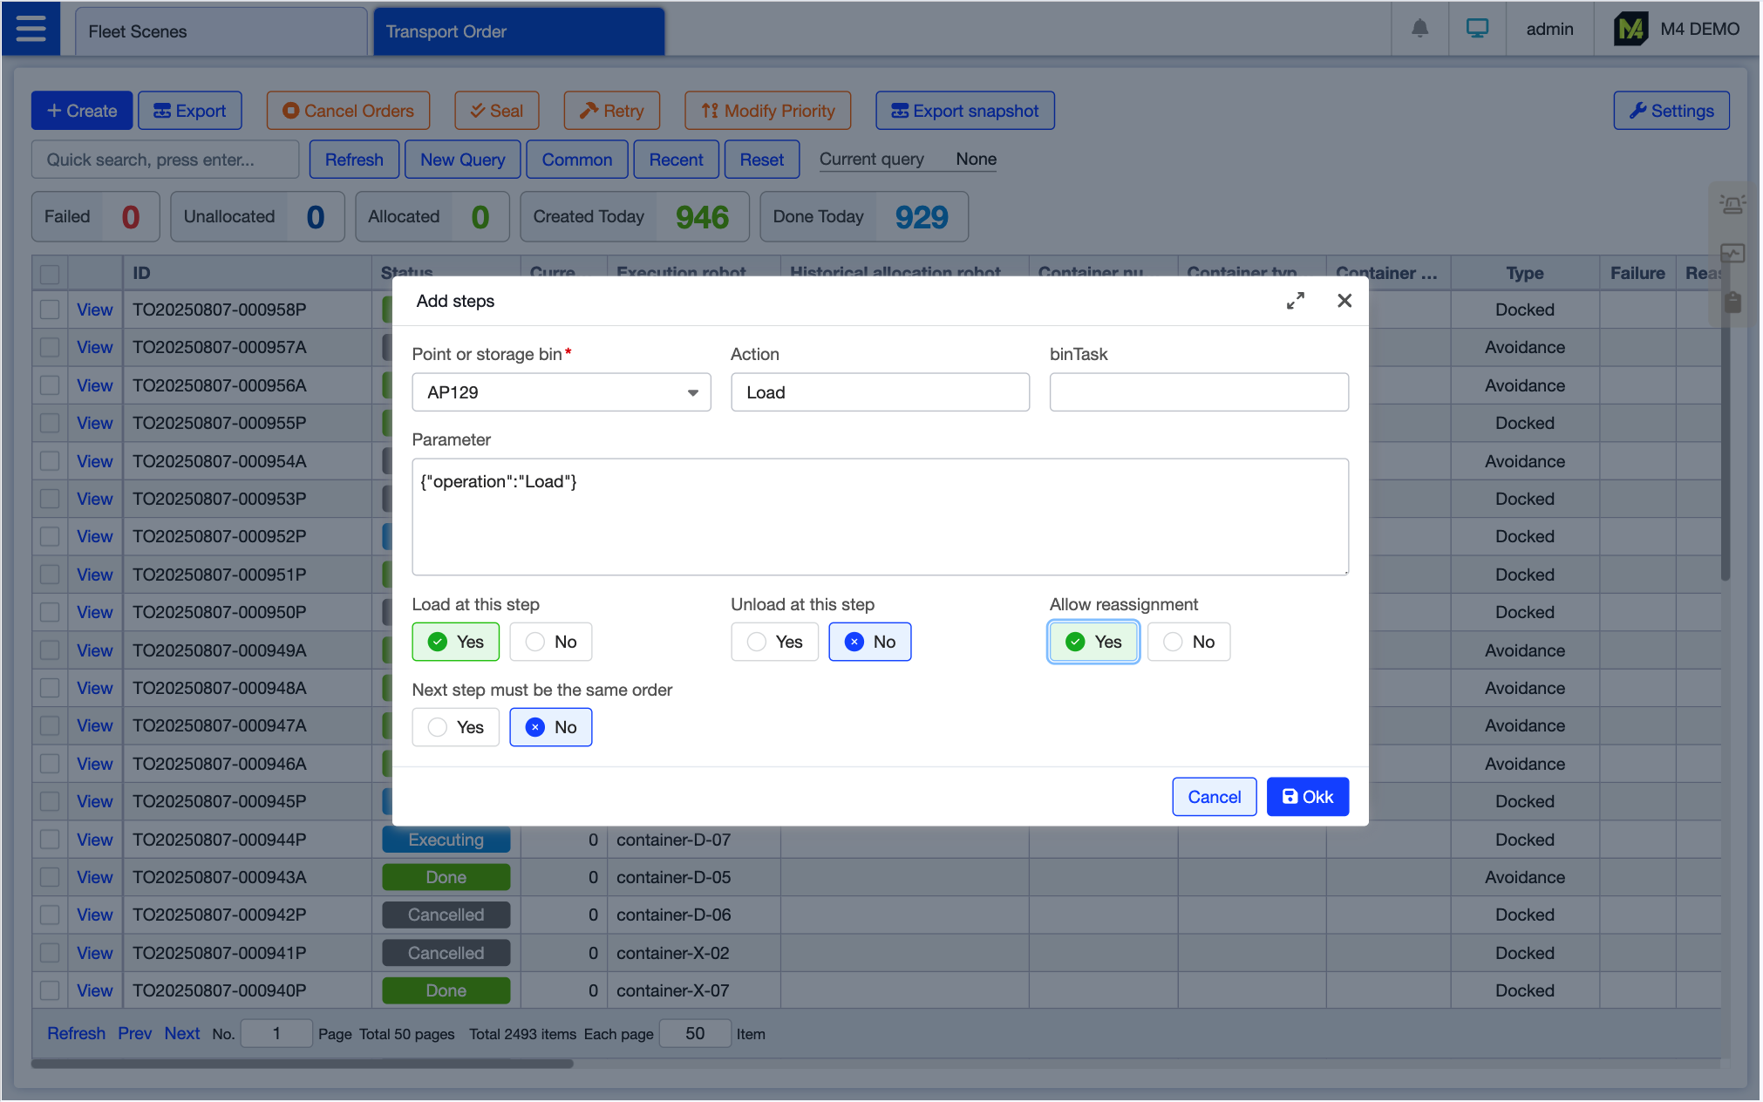Click the M4 DEMO logo
Image resolution: width=1763 pixels, height=1102 pixels.
point(1630,29)
